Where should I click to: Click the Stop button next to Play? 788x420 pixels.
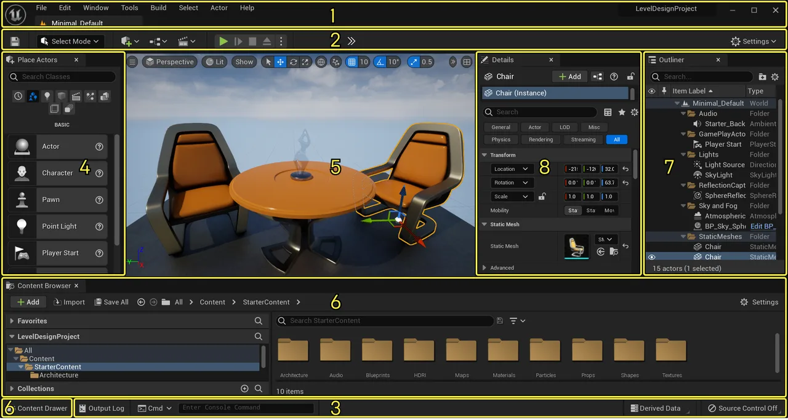coord(252,41)
